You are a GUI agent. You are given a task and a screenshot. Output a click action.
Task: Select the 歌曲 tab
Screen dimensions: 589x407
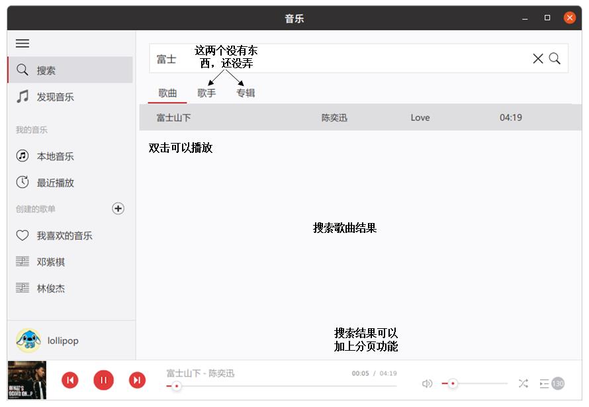pos(167,93)
